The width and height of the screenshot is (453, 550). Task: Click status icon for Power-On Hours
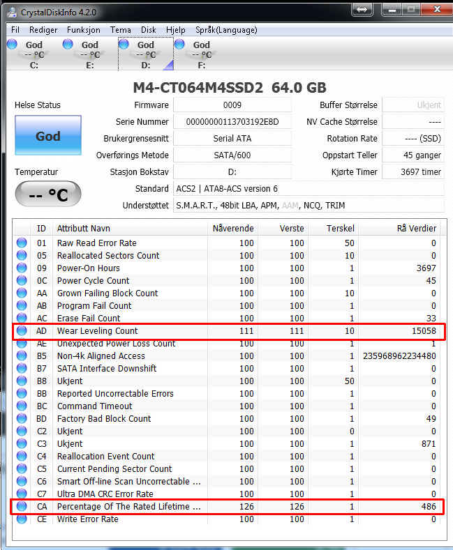click(x=22, y=268)
